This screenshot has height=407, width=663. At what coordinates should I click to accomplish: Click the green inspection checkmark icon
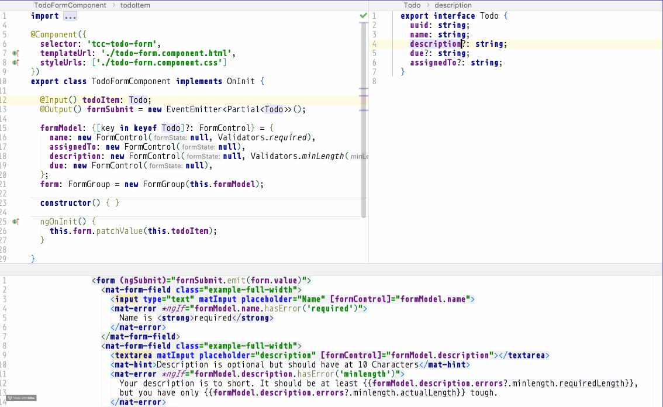coord(364,15)
